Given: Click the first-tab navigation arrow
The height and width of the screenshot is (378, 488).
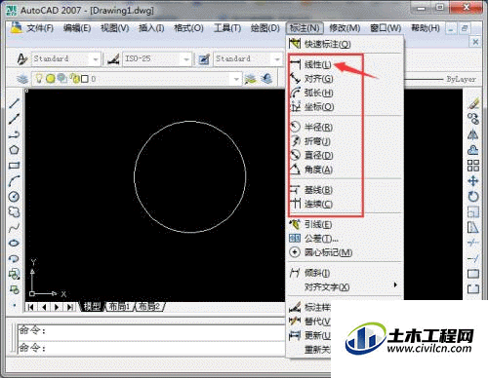Looking at the screenshot, I should [31, 307].
